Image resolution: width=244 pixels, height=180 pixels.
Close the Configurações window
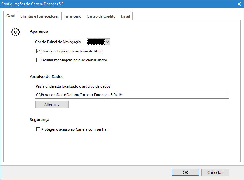tap(239, 4)
